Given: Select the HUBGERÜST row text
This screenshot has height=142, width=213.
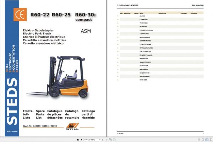Looking at the screenshot, I should (144, 59).
